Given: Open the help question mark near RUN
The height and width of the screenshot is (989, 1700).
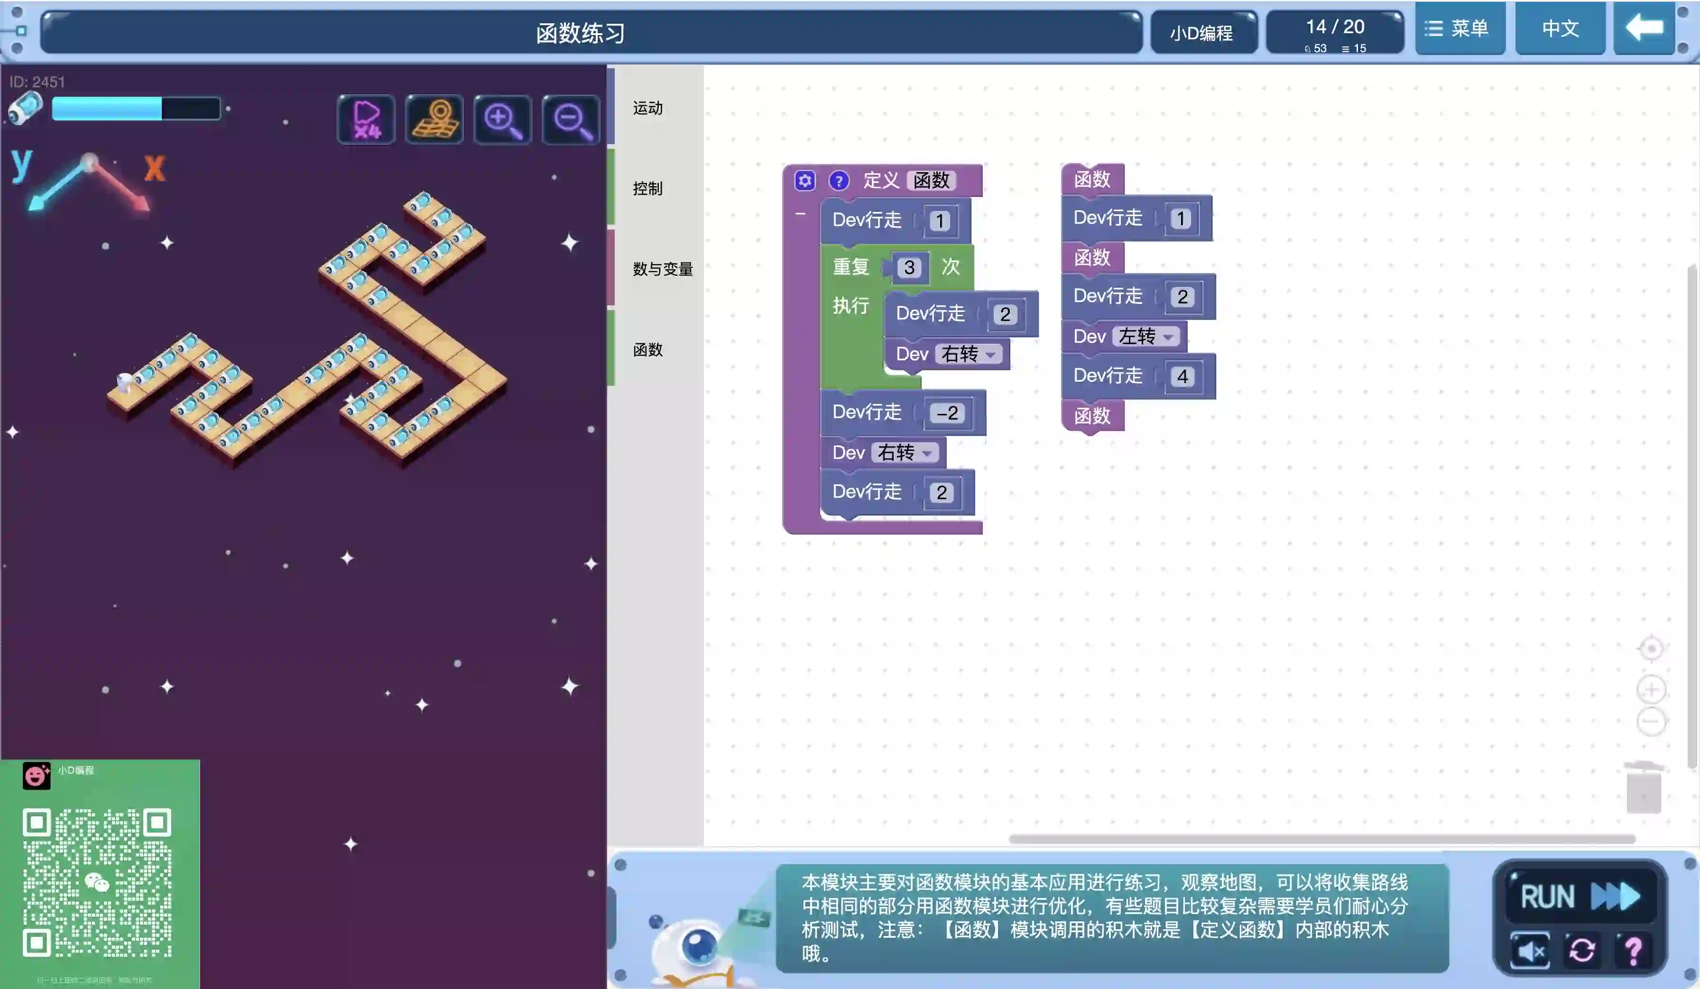Looking at the screenshot, I should [1633, 951].
